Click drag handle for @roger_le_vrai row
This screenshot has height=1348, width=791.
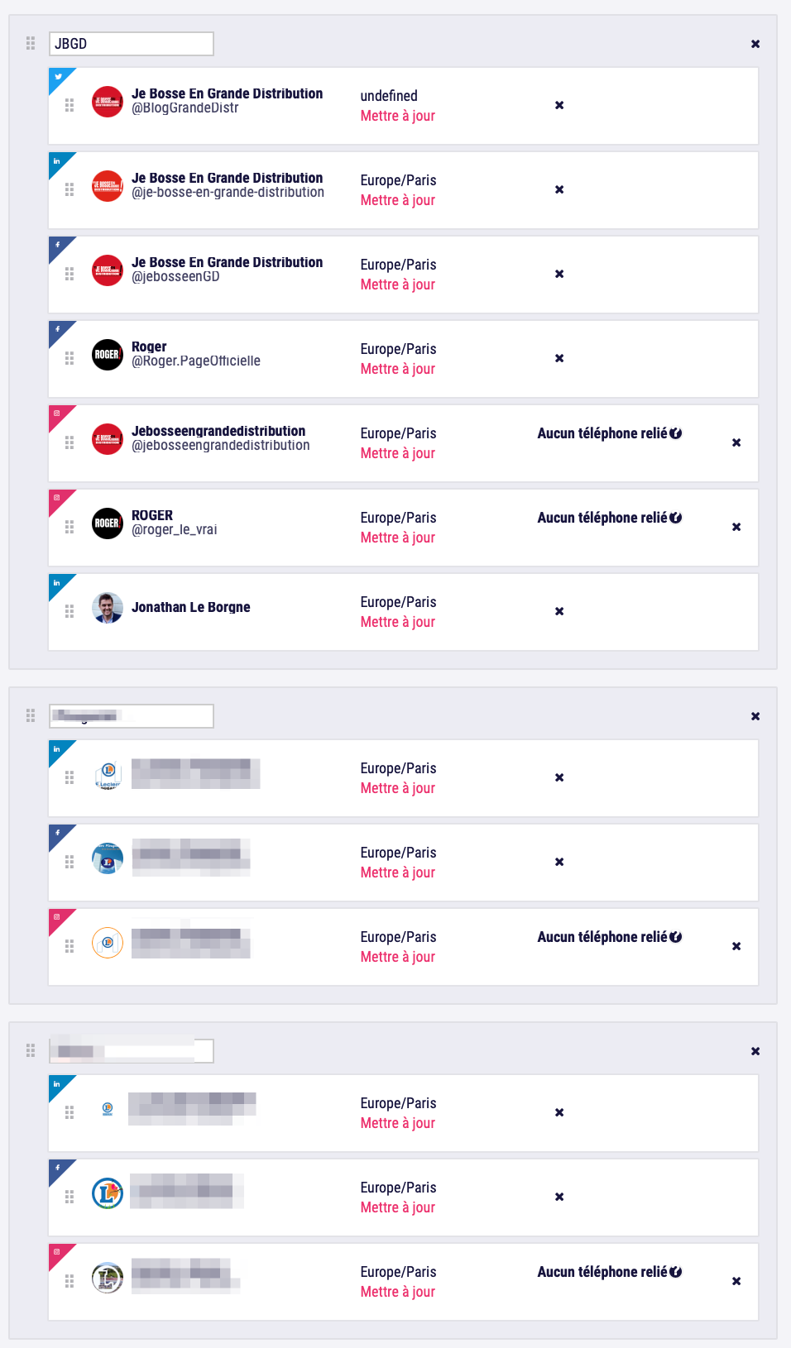pyautogui.click(x=70, y=527)
